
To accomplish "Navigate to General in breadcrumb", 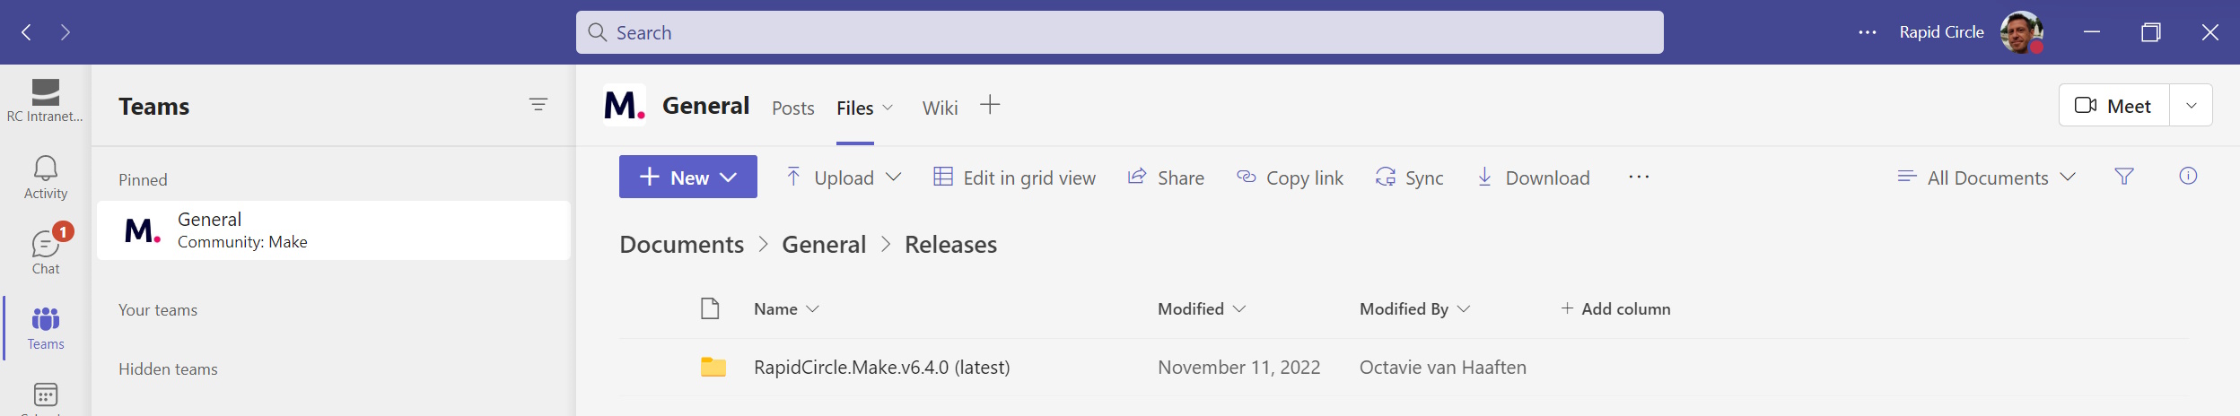I will coord(823,245).
